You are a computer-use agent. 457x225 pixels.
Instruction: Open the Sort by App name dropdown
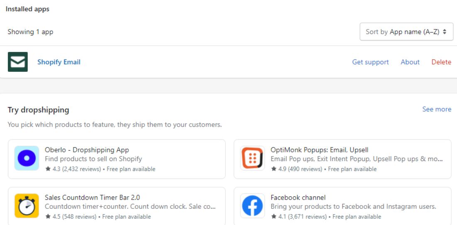coord(407,32)
